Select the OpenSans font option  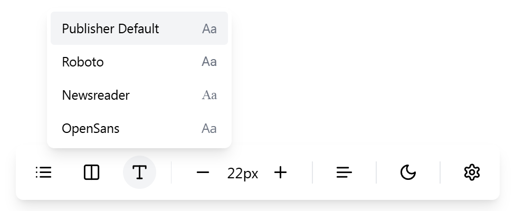coord(139,129)
